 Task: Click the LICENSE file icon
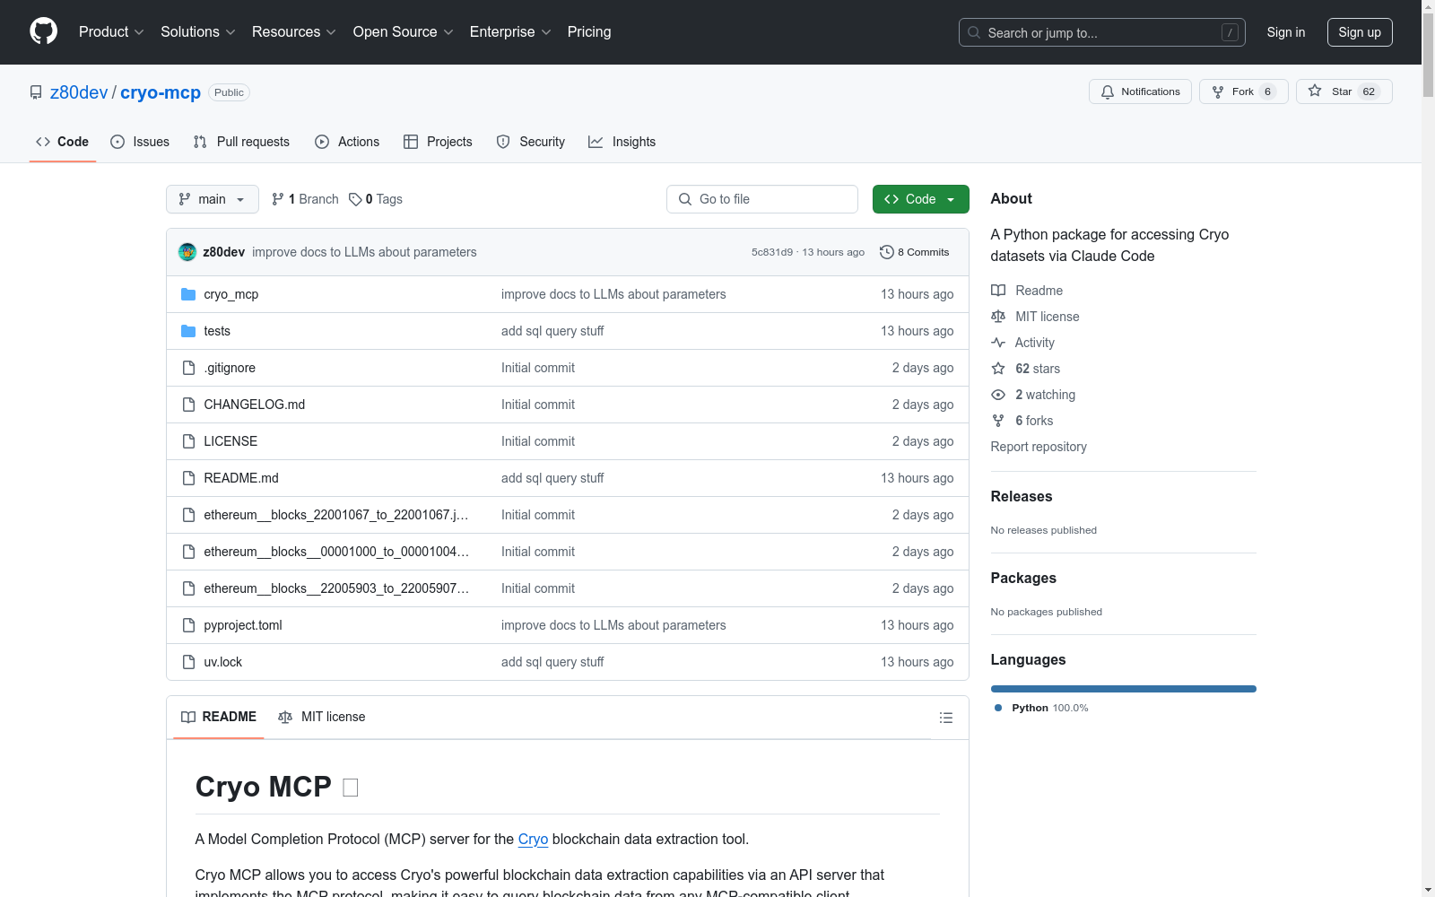coord(188,441)
